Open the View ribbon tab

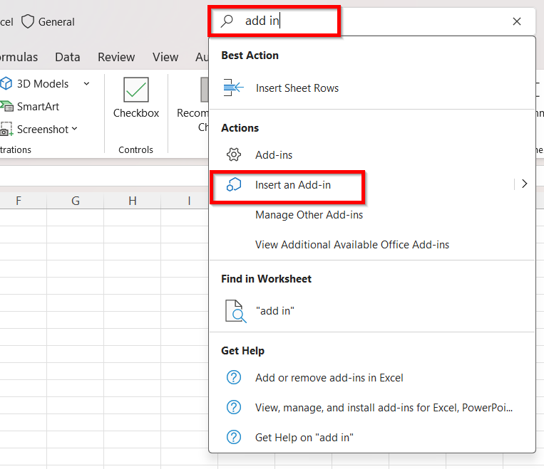point(165,57)
